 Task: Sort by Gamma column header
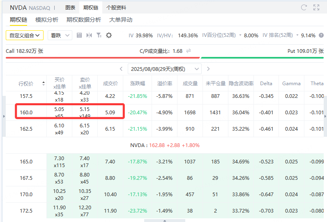[x=291, y=84]
